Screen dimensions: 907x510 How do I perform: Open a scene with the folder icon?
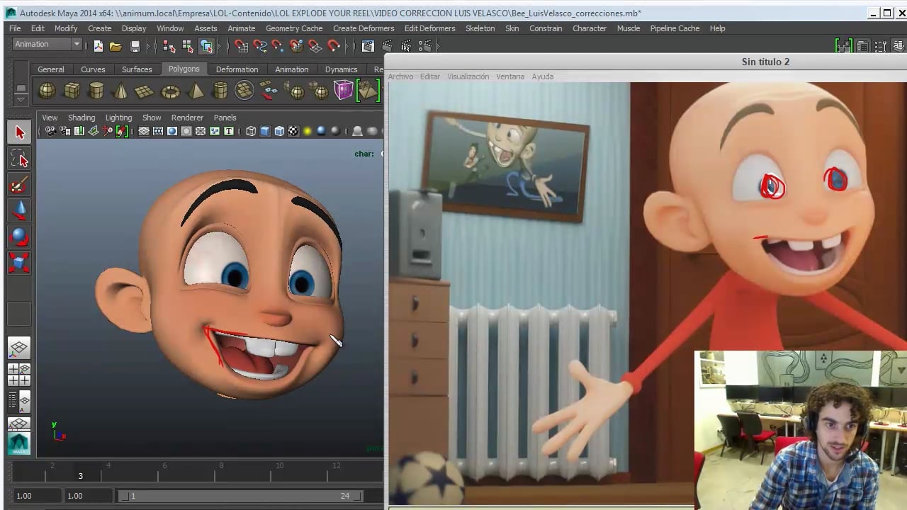116,46
